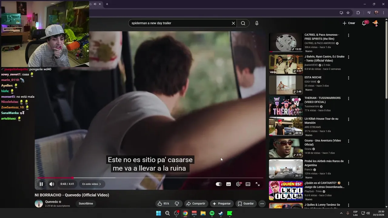Open options for Ozuna Una Aventura

click(x=348, y=141)
